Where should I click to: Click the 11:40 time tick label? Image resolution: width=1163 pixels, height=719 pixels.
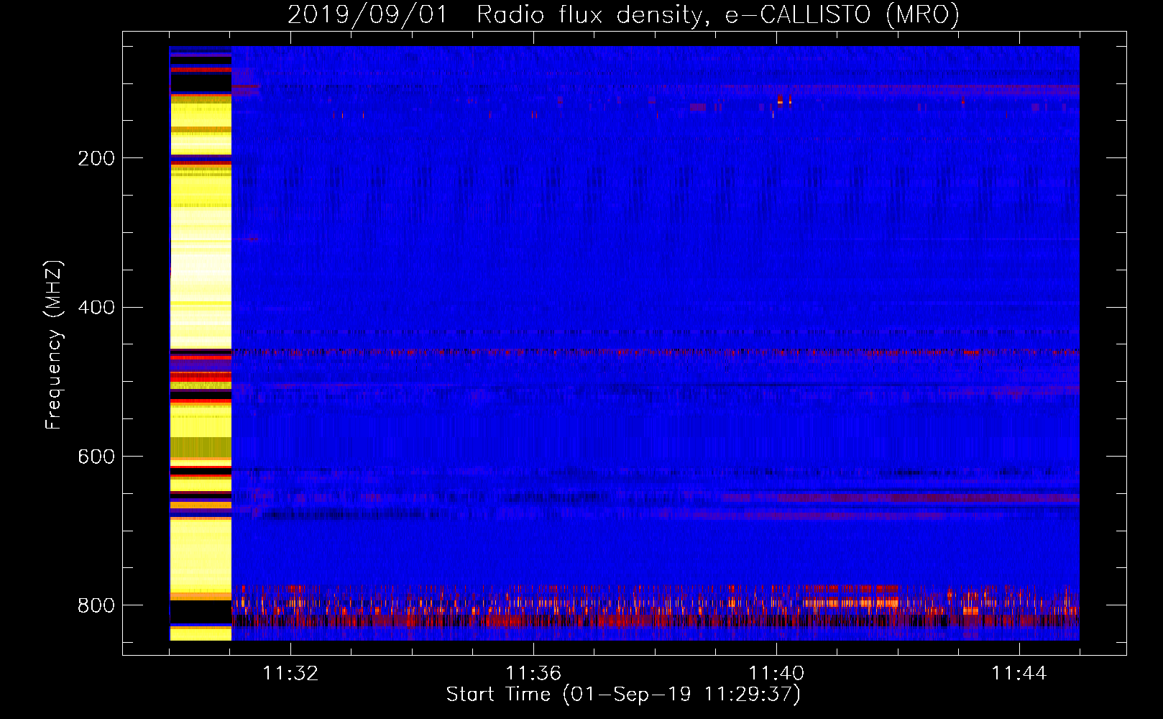(x=776, y=674)
